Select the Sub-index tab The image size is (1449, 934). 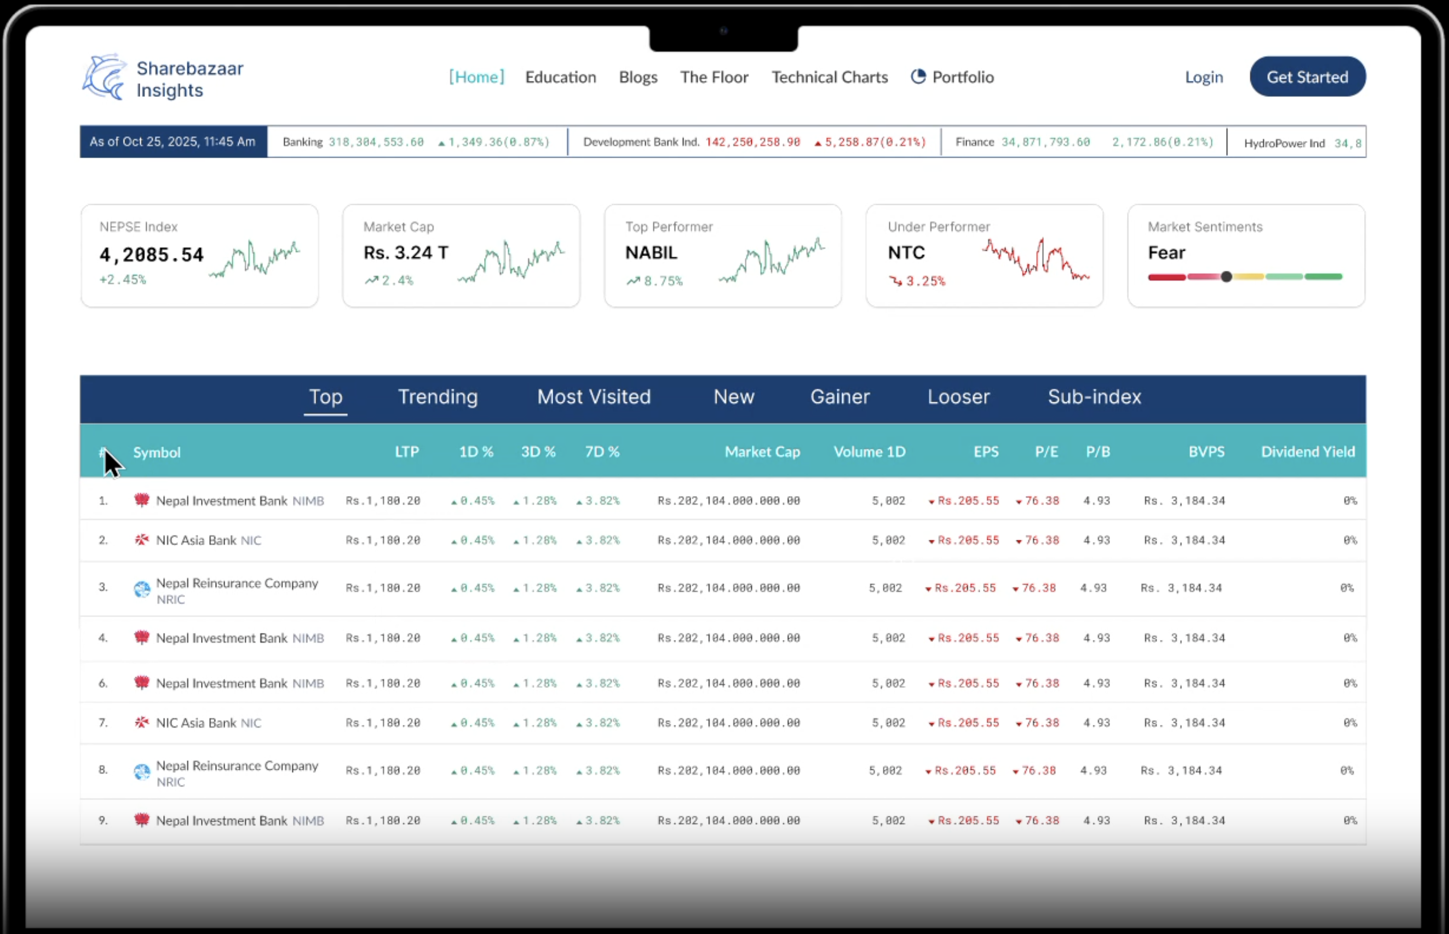1094,398
